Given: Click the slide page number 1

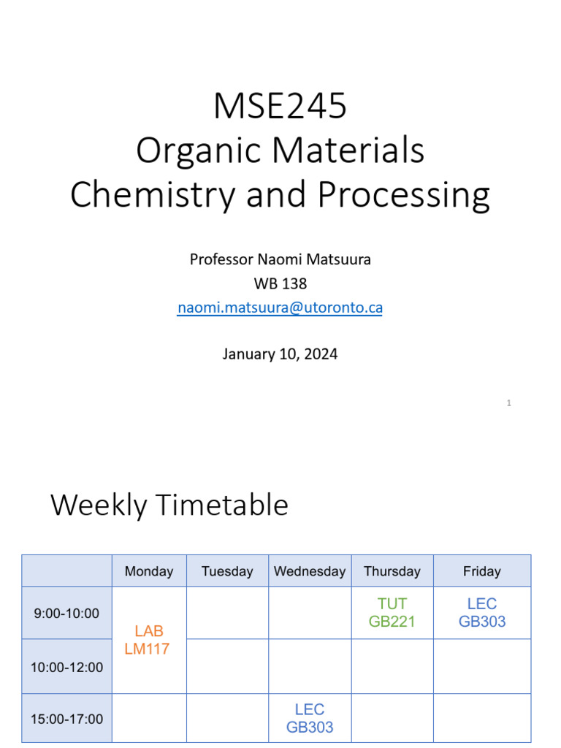Looking at the screenshot, I should [x=508, y=403].
